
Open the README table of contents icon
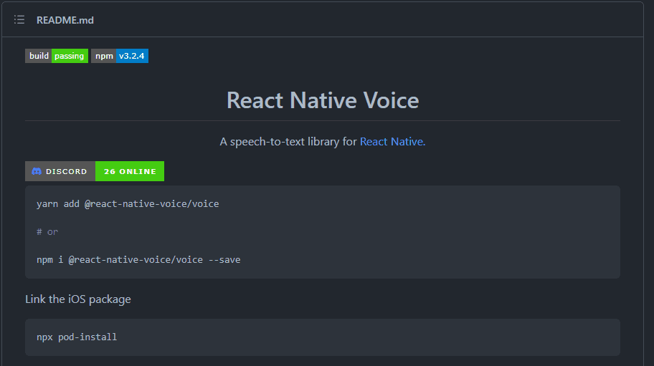coord(19,19)
